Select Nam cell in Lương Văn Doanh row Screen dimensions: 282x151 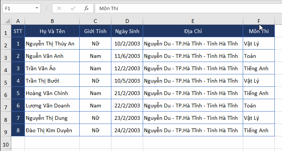tap(95, 106)
